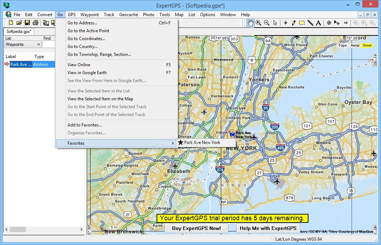Expand the Favorites submenu arrow

coord(173,143)
